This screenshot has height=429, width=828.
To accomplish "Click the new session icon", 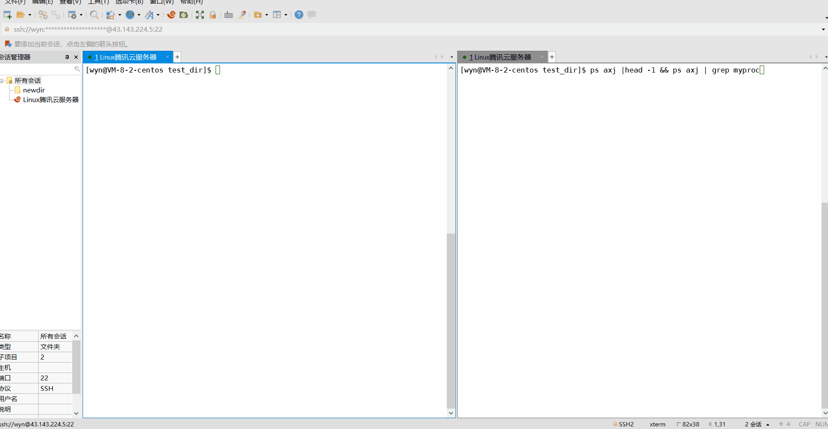I will click(7, 15).
